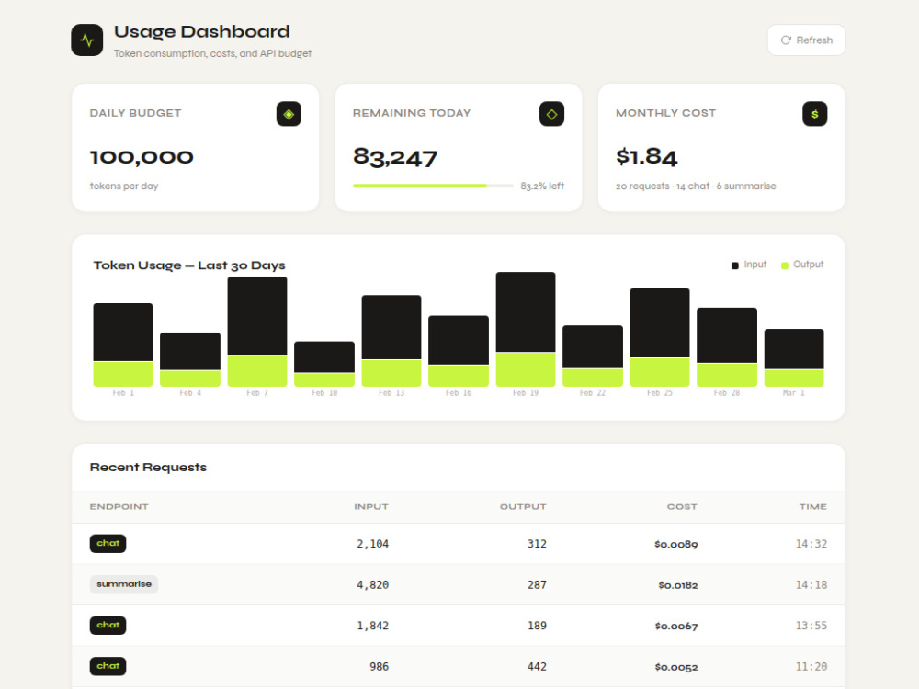This screenshot has height=689, width=919.
Task: Click the output value 312
Action: [x=537, y=544]
